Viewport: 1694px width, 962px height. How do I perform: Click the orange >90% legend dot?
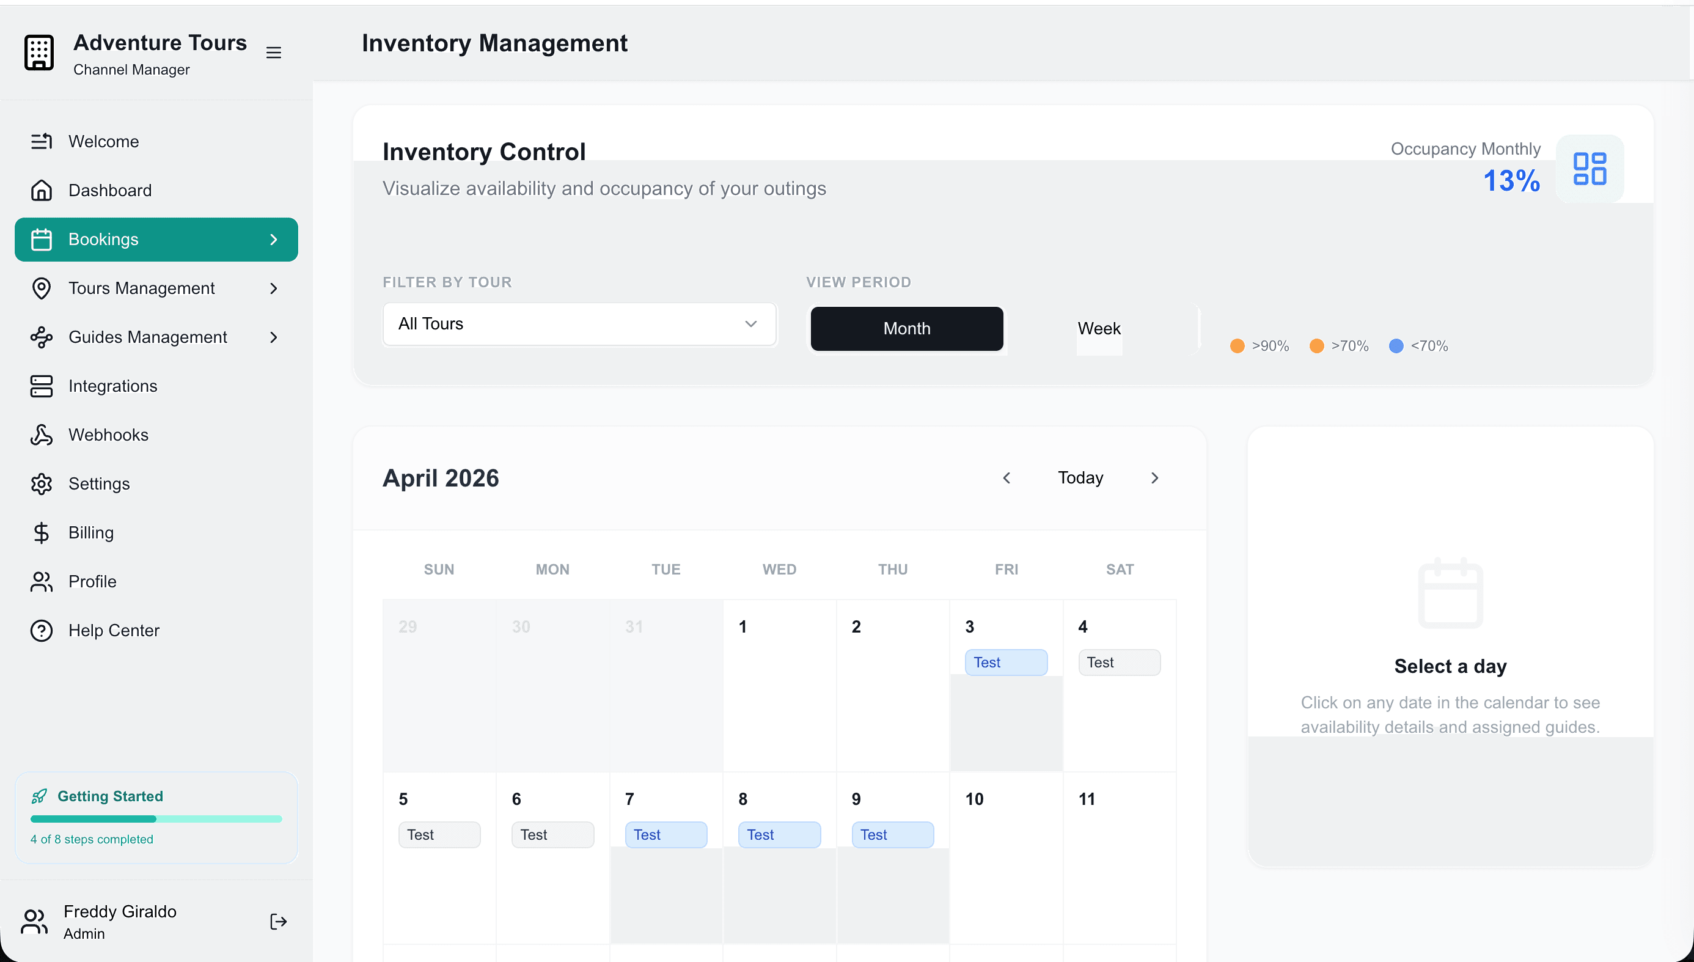[x=1237, y=345]
